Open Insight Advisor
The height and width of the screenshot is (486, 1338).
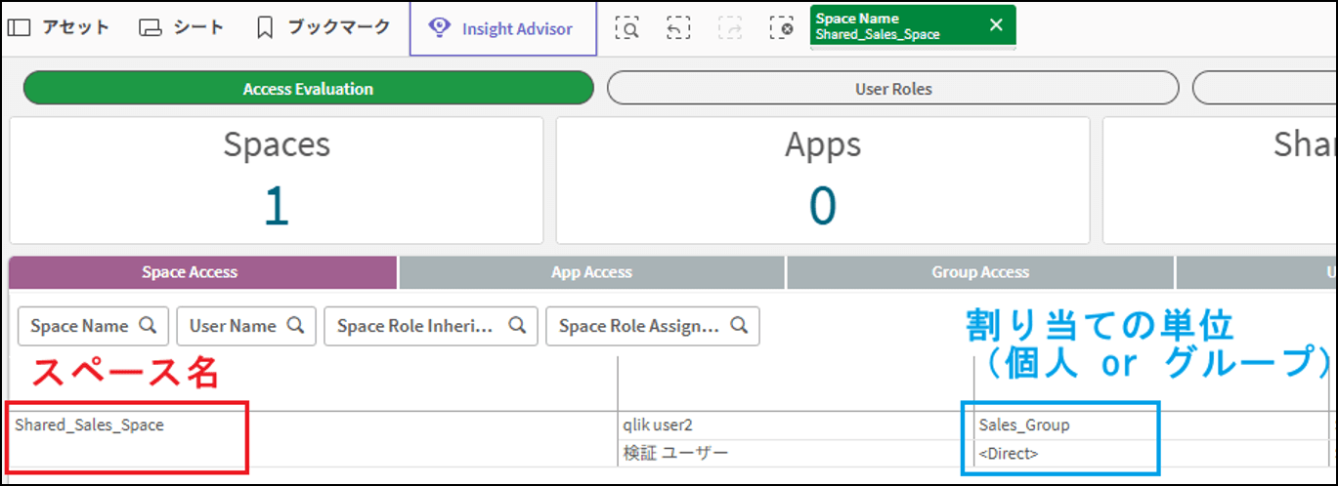point(502,28)
